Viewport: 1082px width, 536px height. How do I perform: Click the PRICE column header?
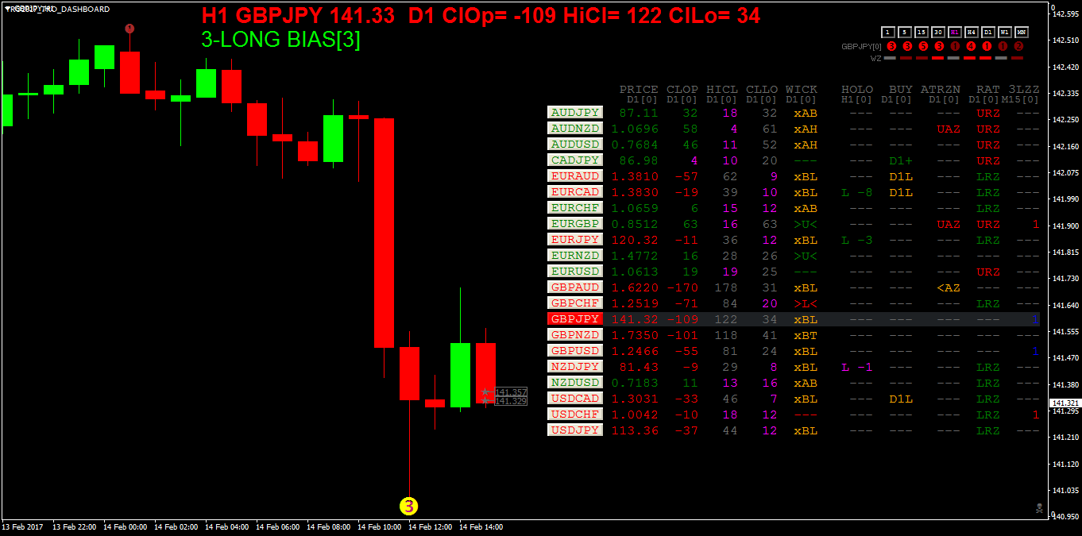[639, 90]
